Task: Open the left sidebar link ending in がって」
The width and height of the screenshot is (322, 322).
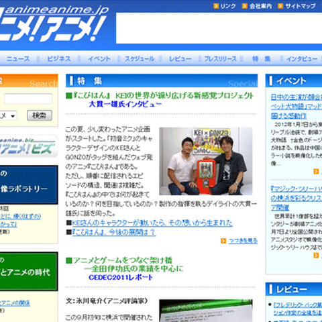Action: coord(9,224)
